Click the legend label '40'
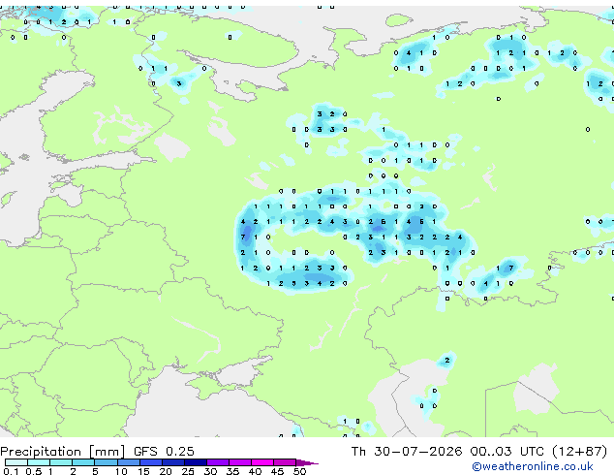Viewport: 614px width, 475px height. [255, 471]
